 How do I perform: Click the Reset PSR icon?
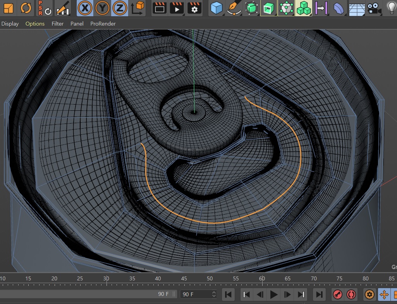tap(45, 8)
